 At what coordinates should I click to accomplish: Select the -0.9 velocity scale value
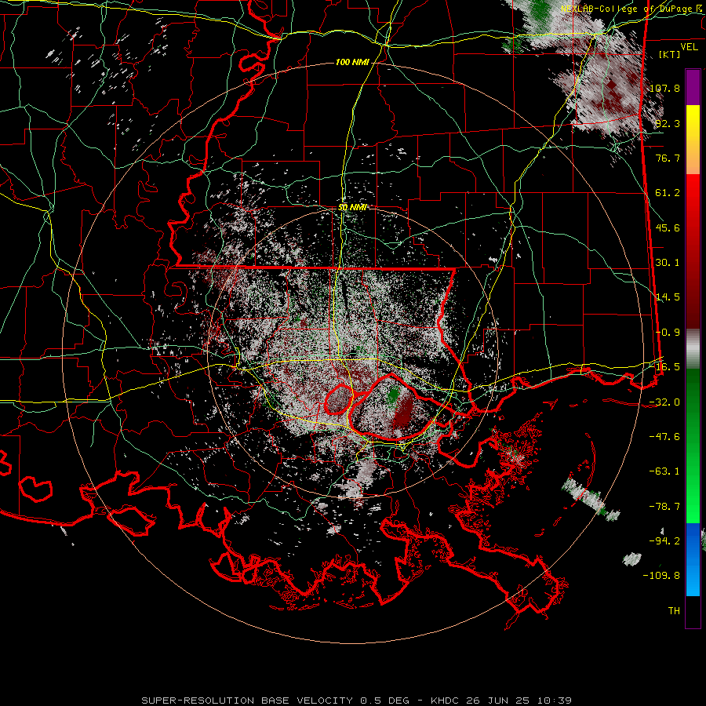pyautogui.click(x=668, y=333)
